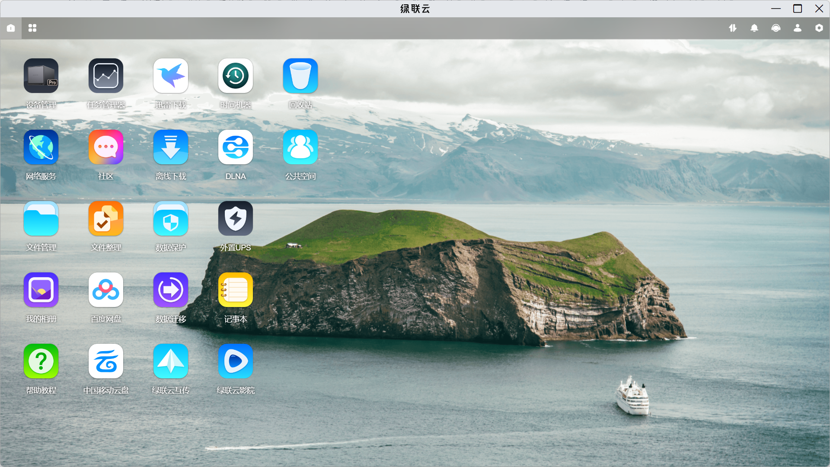Show the app grid view button
830x467 pixels.
pos(32,28)
